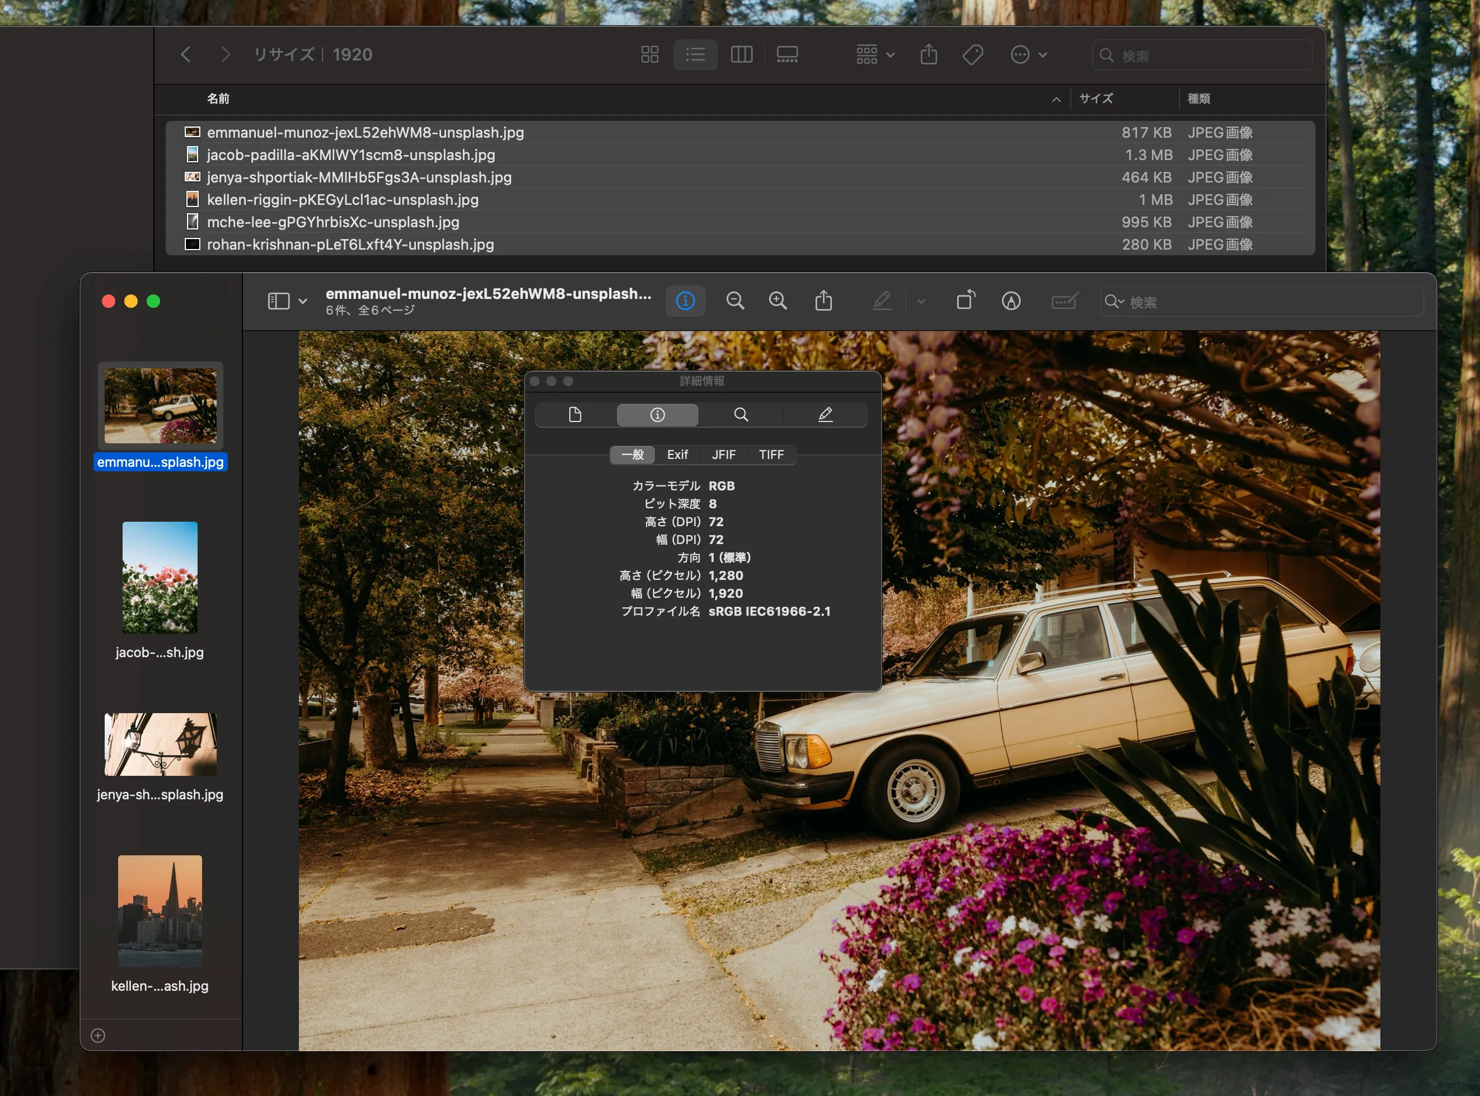The width and height of the screenshot is (1480, 1096).
Task: Switch to the Exif tab
Action: [677, 455]
